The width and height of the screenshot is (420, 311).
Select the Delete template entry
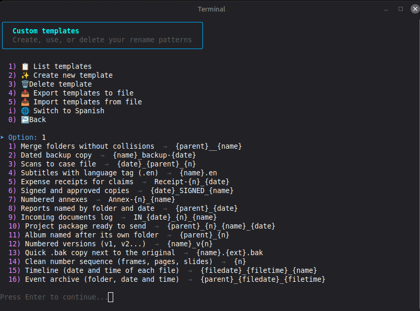[50, 84]
